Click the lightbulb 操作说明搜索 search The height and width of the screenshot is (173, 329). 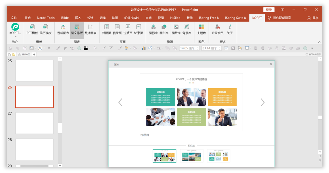279,18
